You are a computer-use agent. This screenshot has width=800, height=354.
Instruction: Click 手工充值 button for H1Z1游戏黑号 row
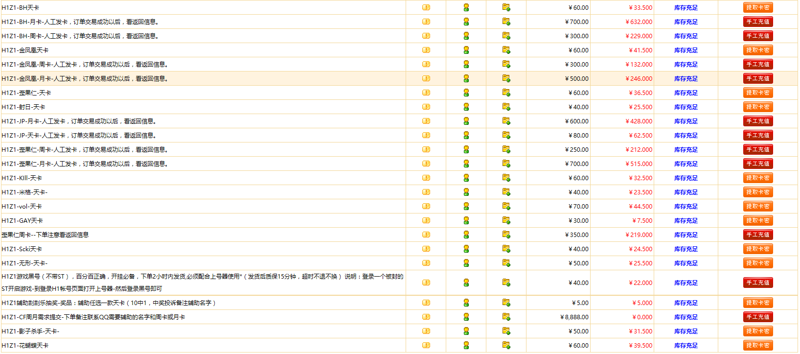(758, 283)
